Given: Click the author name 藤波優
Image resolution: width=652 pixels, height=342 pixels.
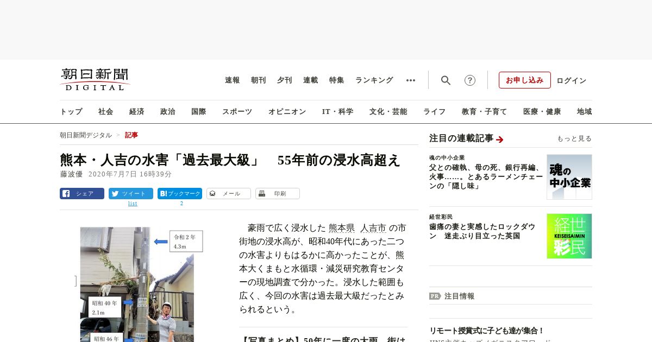Looking at the screenshot, I should point(71,174).
